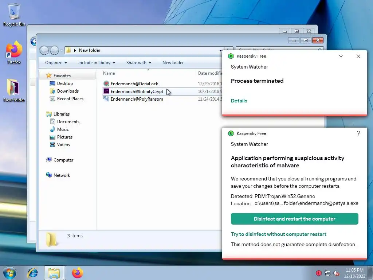The height and width of the screenshot is (280, 373).
Task: Click the Explorer Forward arrow button
Action: coord(55,50)
